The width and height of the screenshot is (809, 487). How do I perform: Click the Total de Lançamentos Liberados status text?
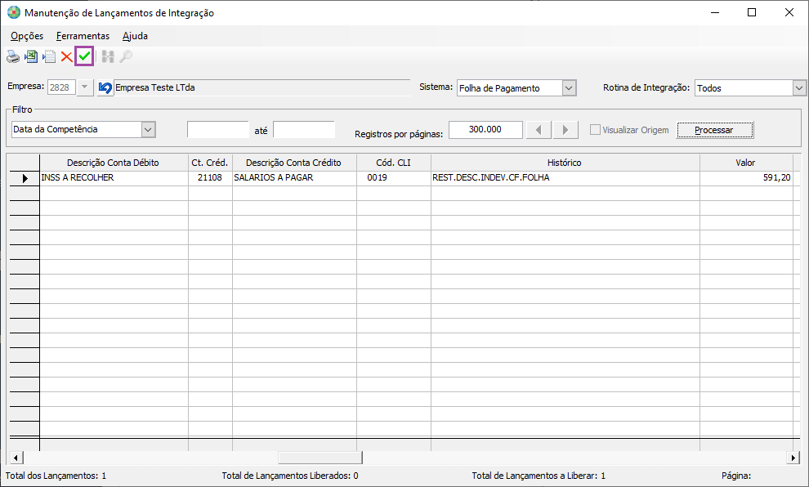pyautogui.click(x=290, y=476)
